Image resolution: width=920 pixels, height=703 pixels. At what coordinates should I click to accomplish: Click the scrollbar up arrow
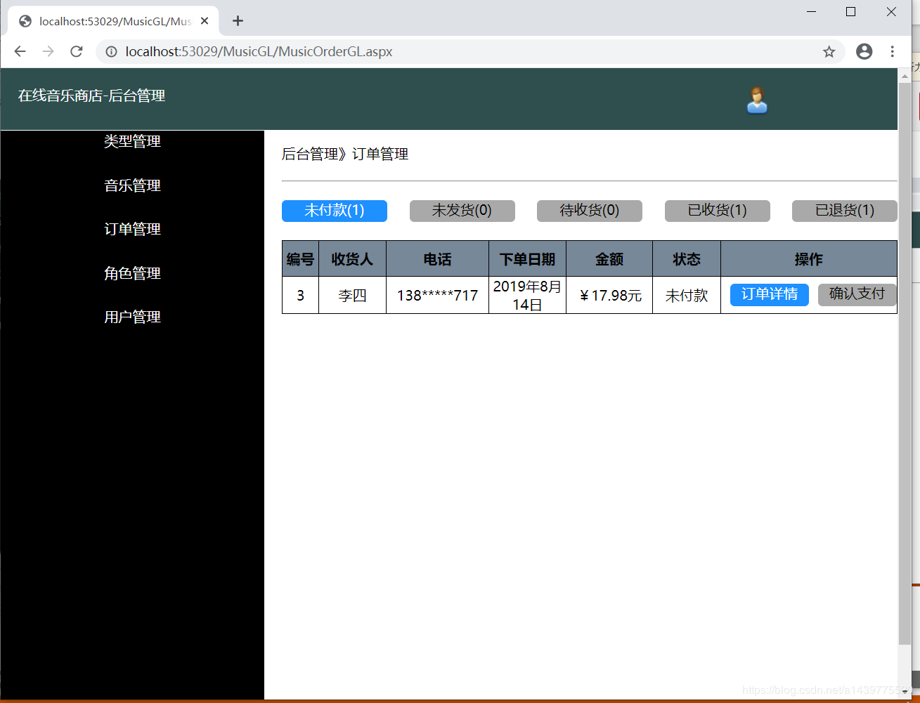905,75
